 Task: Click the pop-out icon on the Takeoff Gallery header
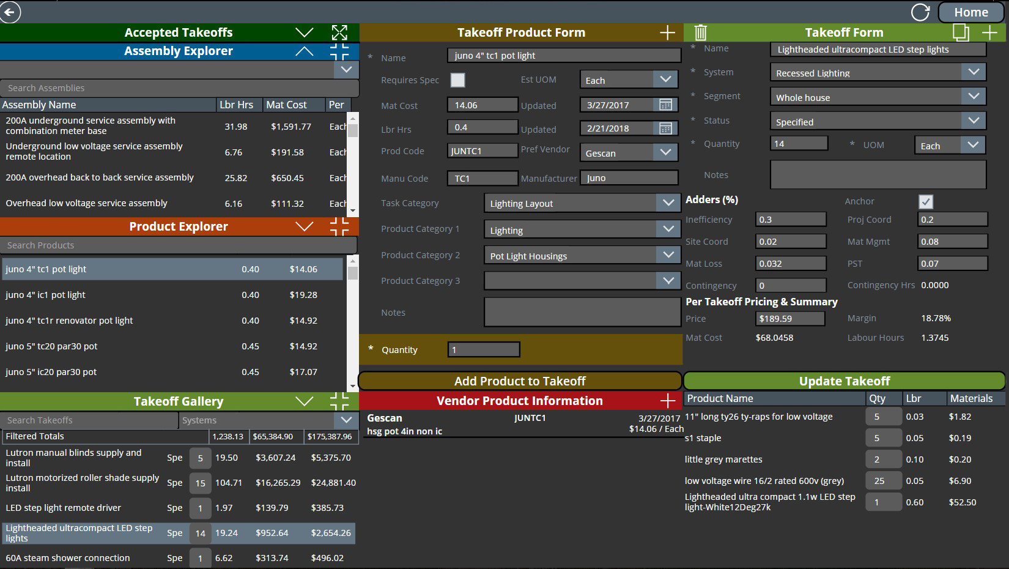[x=339, y=401]
